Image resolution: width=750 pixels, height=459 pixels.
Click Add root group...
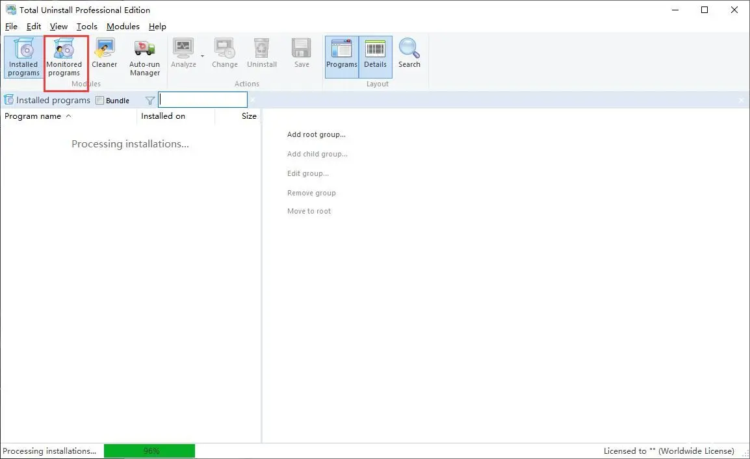click(316, 134)
